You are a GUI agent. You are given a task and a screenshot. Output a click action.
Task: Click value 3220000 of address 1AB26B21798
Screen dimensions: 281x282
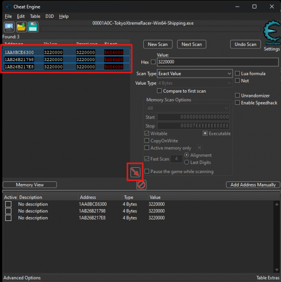[156, 211]
